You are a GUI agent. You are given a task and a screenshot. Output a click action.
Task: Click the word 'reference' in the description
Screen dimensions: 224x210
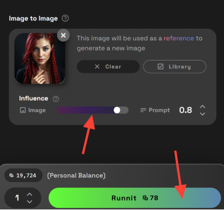coord(179,38)
